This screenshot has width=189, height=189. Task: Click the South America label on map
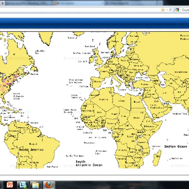click(x=31, y=150)
